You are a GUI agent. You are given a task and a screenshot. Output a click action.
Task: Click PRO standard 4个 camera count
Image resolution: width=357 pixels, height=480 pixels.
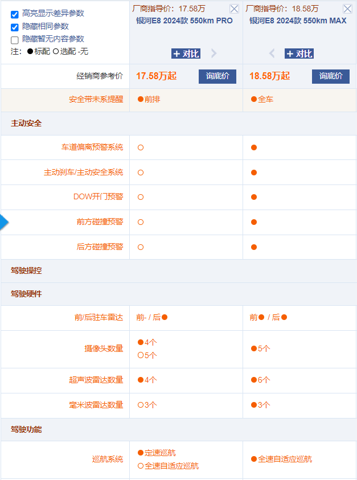coord(147,342)
